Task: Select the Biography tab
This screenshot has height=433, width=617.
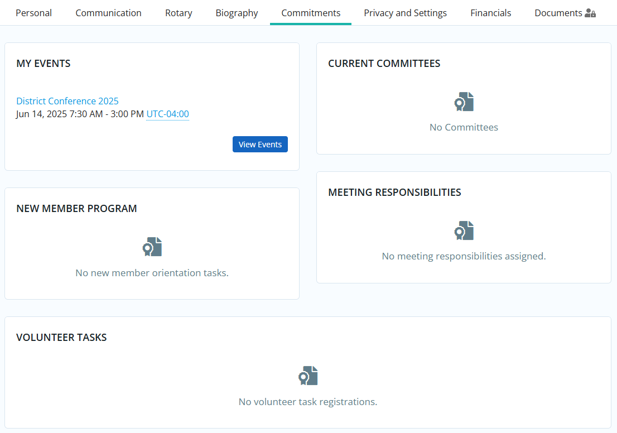Action: [x=237, y=13]
